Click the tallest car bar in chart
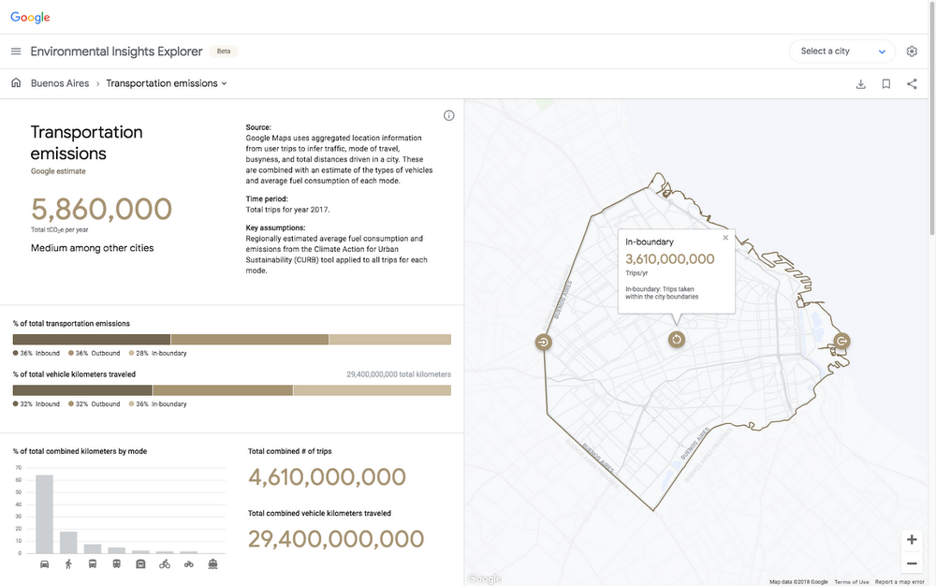The width and height of the screenshot is (936, 586). [44, 514]
